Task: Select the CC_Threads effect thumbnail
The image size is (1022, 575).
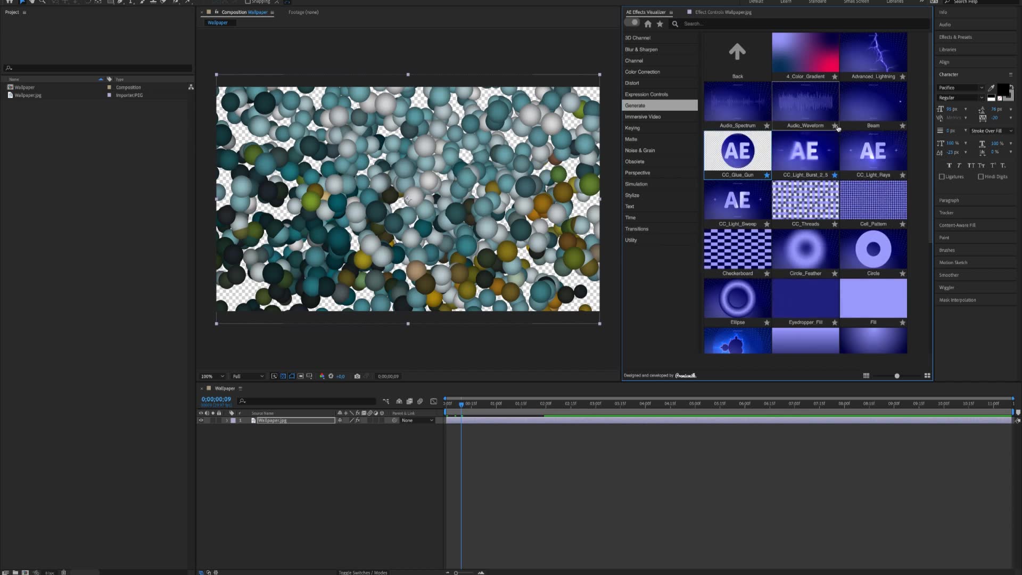Action: pyautogui.click(x=805, y=200)
